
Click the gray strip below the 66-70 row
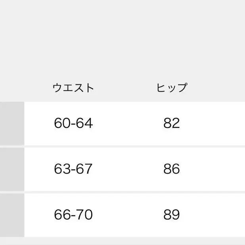[x=122, y=241]
